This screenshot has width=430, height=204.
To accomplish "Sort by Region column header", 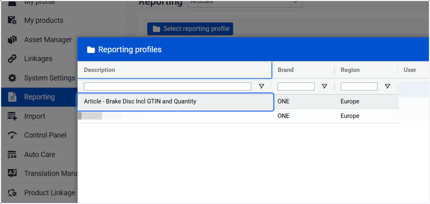I will [366, 70].
